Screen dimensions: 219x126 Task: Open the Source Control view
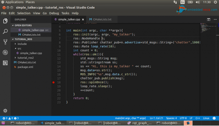coord(5,42)
